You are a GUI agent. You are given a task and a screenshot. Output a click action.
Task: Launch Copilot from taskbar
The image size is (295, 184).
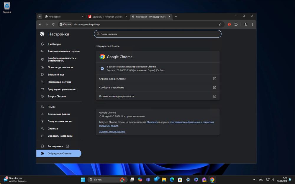click(140, 180)
